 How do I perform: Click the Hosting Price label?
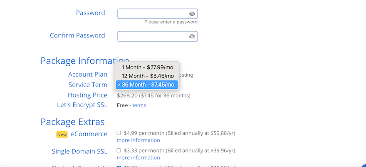(x=87, y=95)
